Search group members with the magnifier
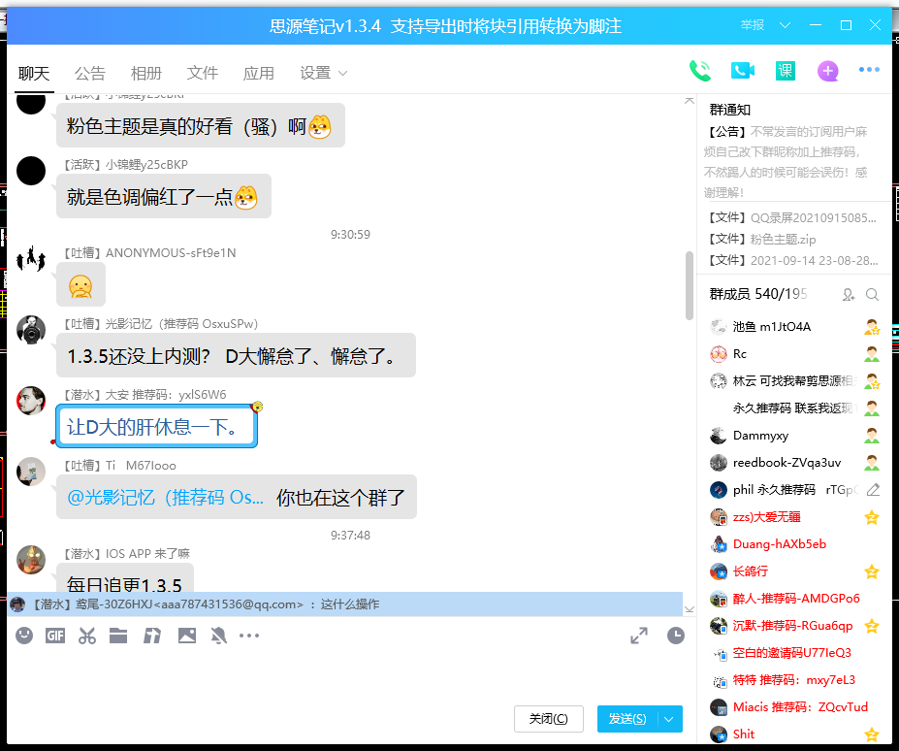Image resolution: width=899 pixels, height=751 pixels. (872, 294)
